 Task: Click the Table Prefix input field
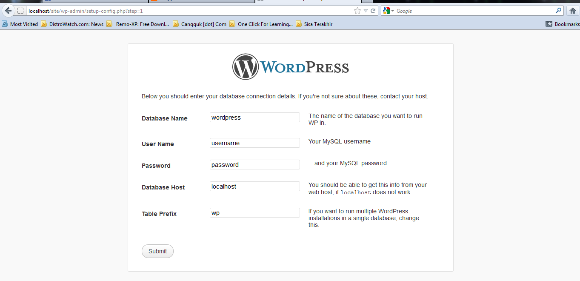(x=254, y=212)
